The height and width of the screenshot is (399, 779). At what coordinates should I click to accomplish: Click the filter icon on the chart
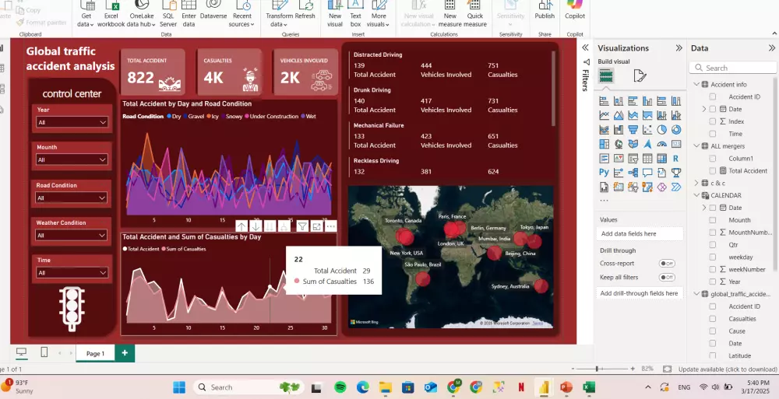pos(302,226)
